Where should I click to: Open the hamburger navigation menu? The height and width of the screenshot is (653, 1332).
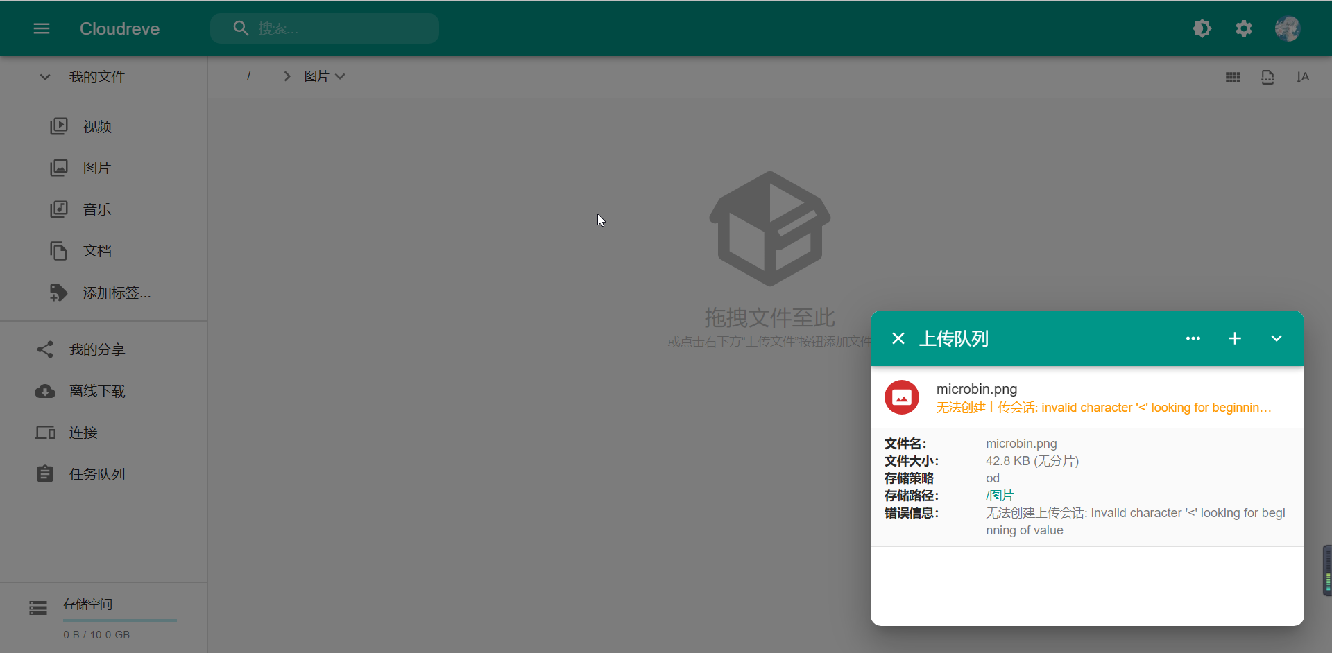click(42, 28)
